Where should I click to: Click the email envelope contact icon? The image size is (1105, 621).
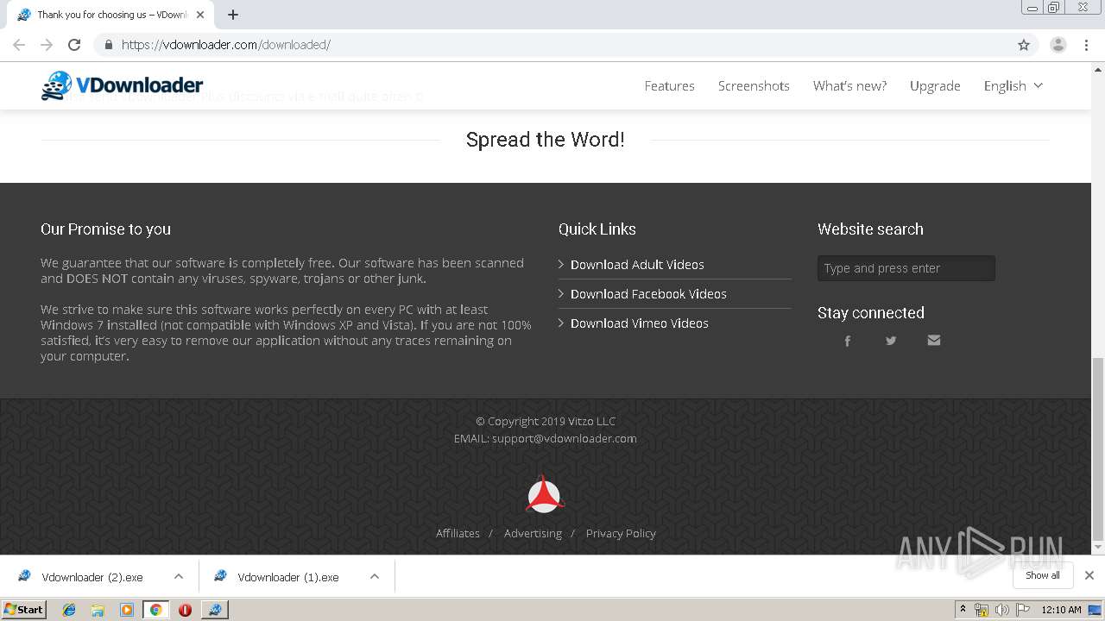pyautogui.click(x=934, y=341)
